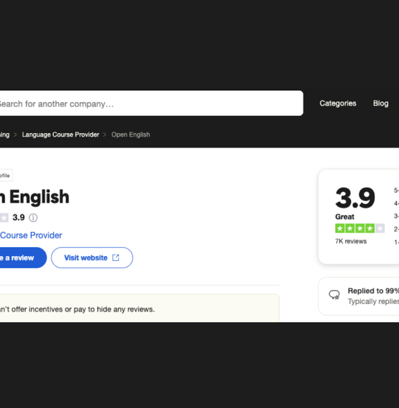Image resolution: width=399 pixels, height=408 pixels.
Task: Click the large 3.9 score in rating card
Action: point(355,198)
